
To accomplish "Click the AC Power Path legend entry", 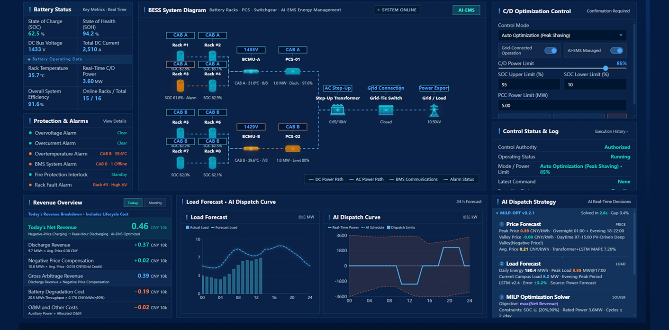I will tap(366, 179).
